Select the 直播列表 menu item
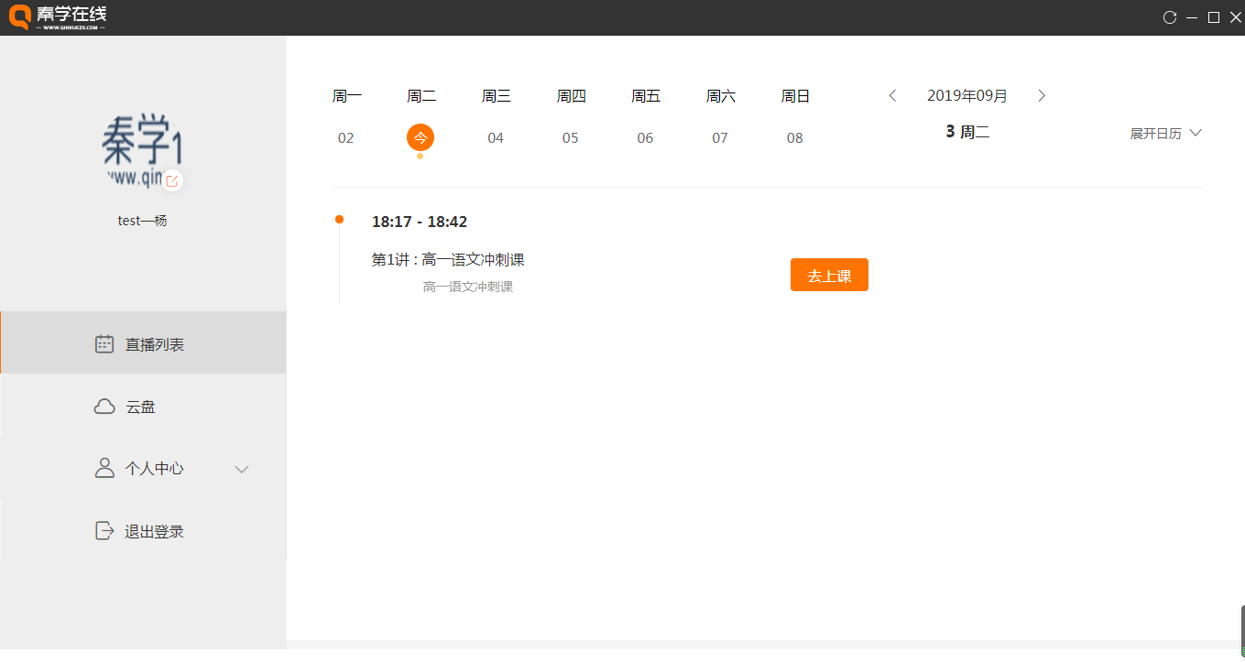1245x662 pixels. point(143,342)
